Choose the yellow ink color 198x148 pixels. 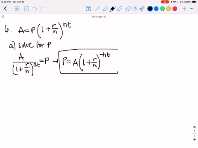(x=169, y=9)
